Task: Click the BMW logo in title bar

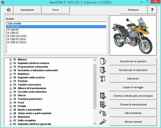Action: click(x=3, y=2)
